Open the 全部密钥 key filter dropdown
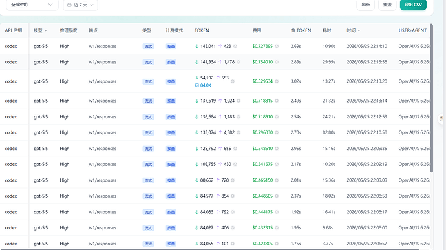The width and height of the screenshot is (446, 250). pyautogui.click(x=32, y=5)
